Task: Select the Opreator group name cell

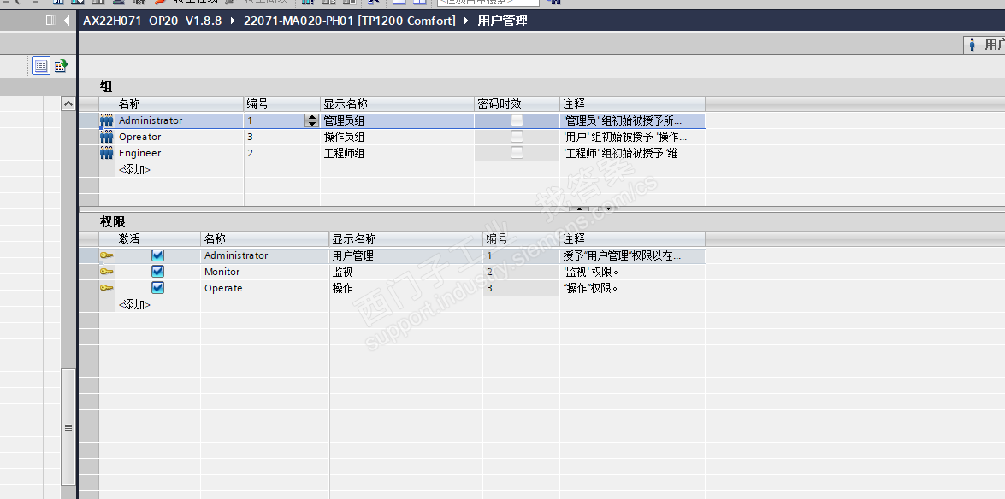Action: point(180,137)
